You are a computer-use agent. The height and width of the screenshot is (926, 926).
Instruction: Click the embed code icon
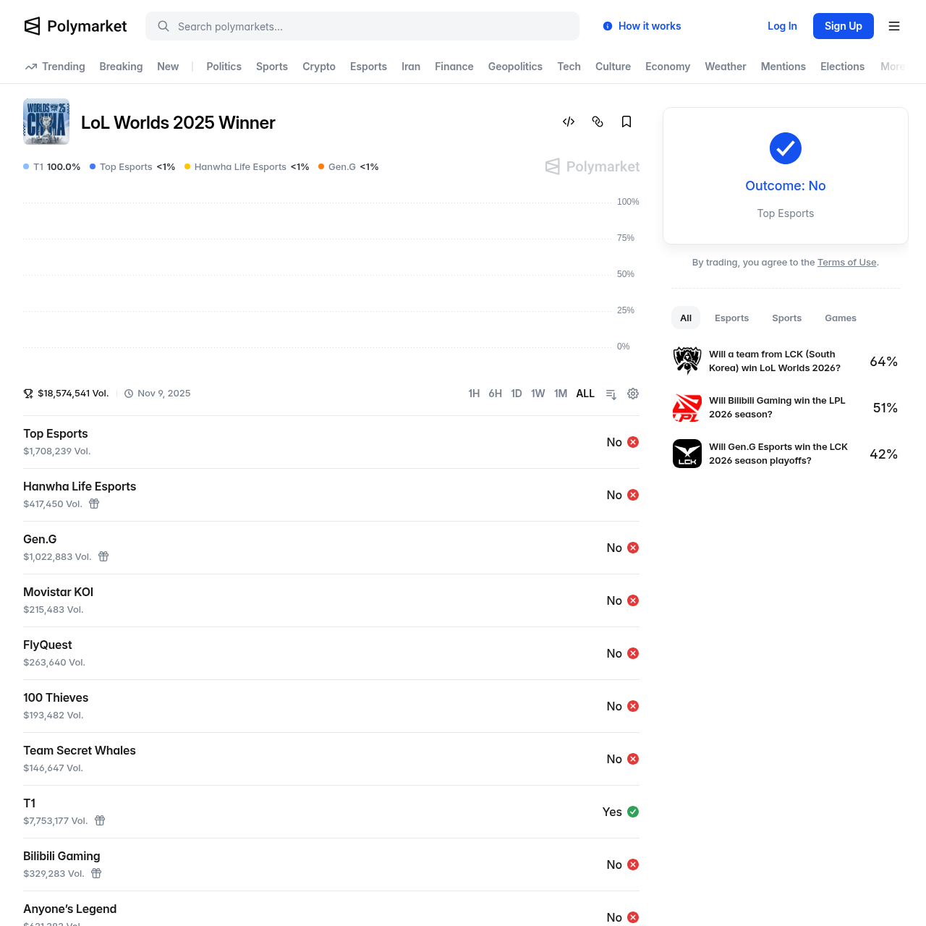coord(569,122)
